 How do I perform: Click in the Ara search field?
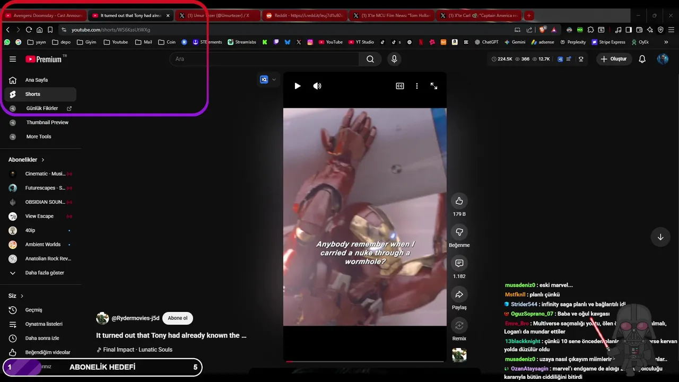pos(264,59)
